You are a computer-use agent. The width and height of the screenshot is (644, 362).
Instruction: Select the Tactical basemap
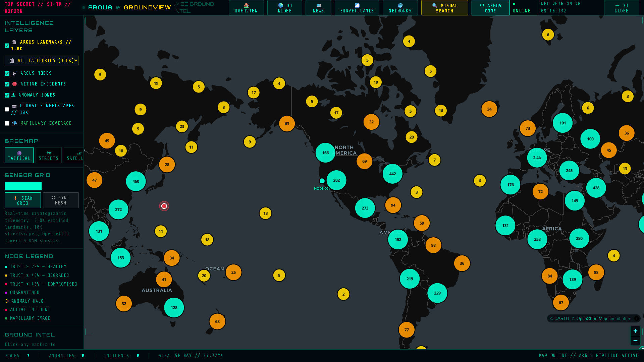[19, 155]
